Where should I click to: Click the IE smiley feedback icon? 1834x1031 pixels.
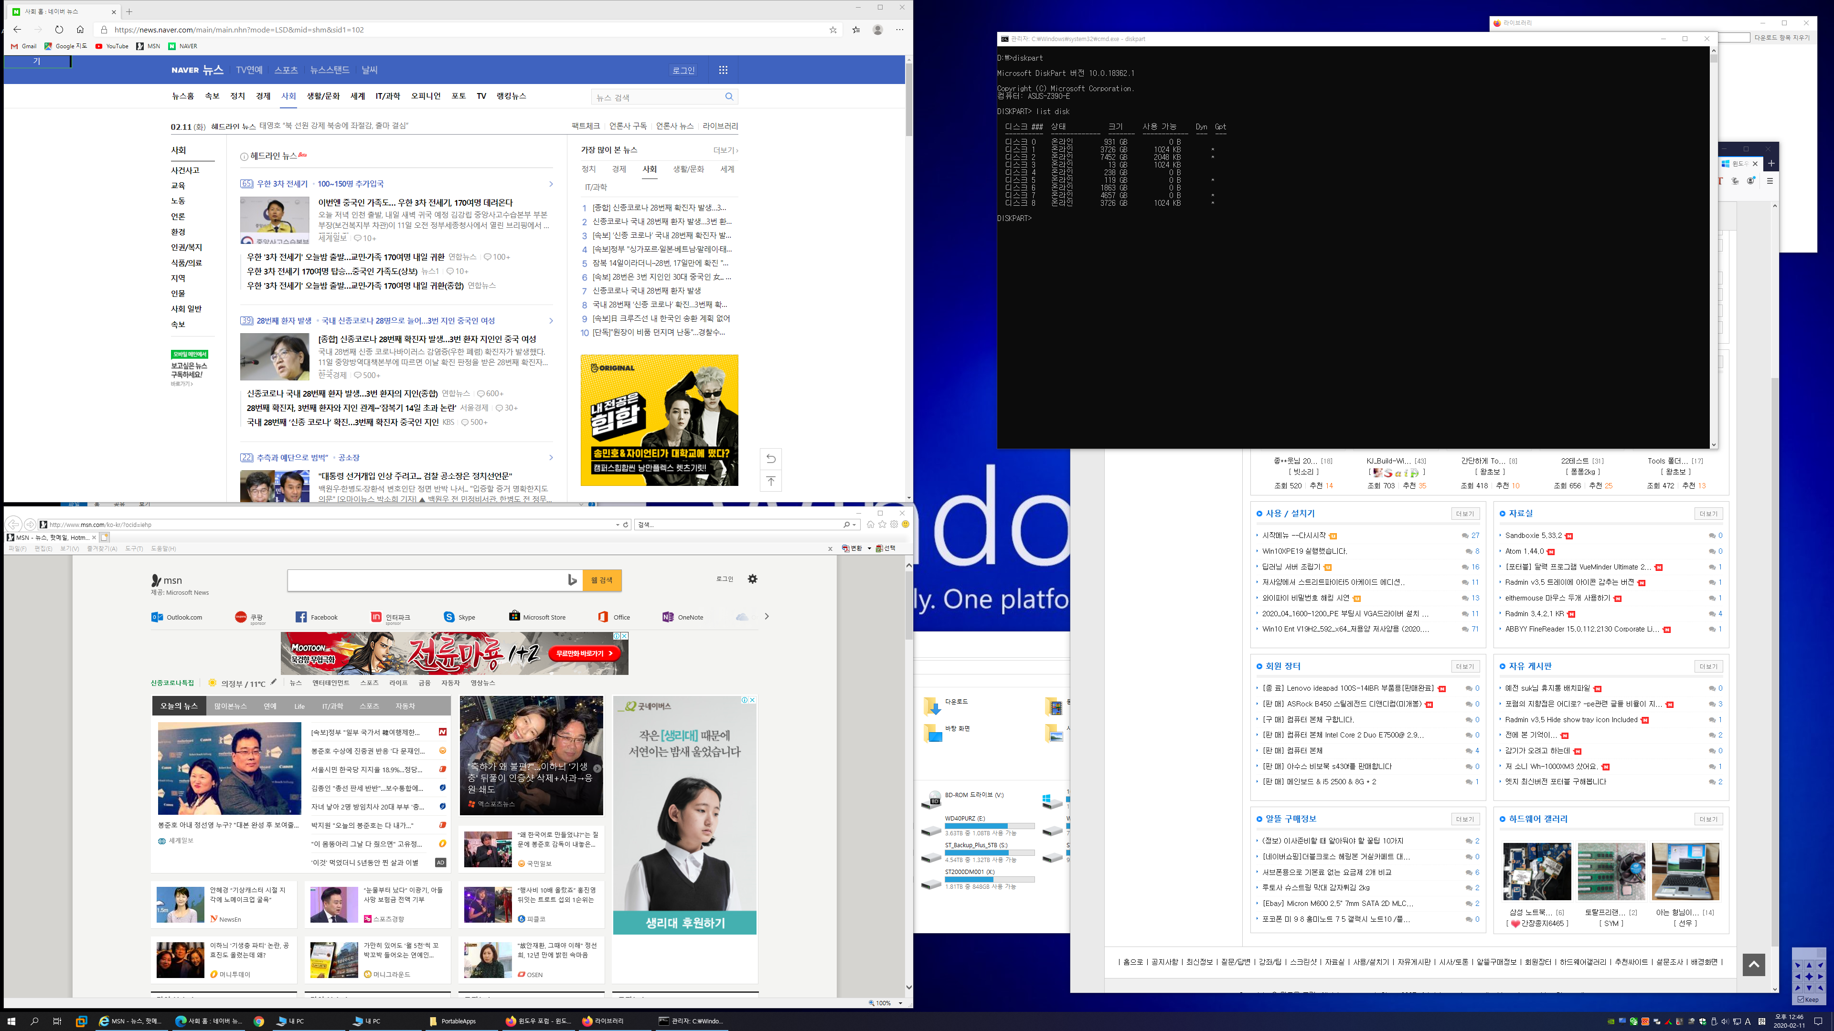[906, 525]
